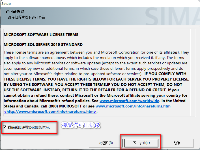Toggle the accept license agreement checkbox
Viewport: 200px width, 150px height.
5,127
